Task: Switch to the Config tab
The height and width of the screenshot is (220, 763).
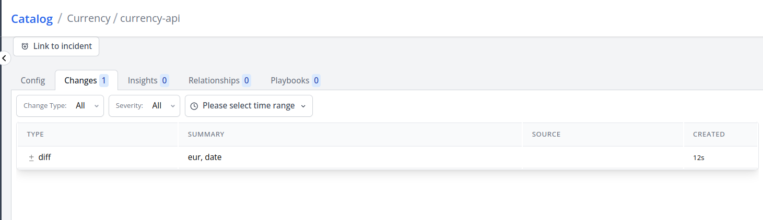Action: click(x=33, y=81)
